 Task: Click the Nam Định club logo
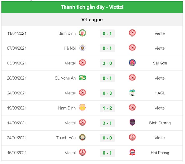click(x=82, y=108)
